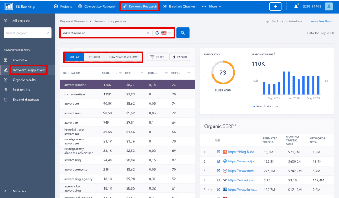Image resolution: width=339 pixels, height=198 pixels.
Task: Click the SE Ranking logo icon
Action: tap(9, 6)
